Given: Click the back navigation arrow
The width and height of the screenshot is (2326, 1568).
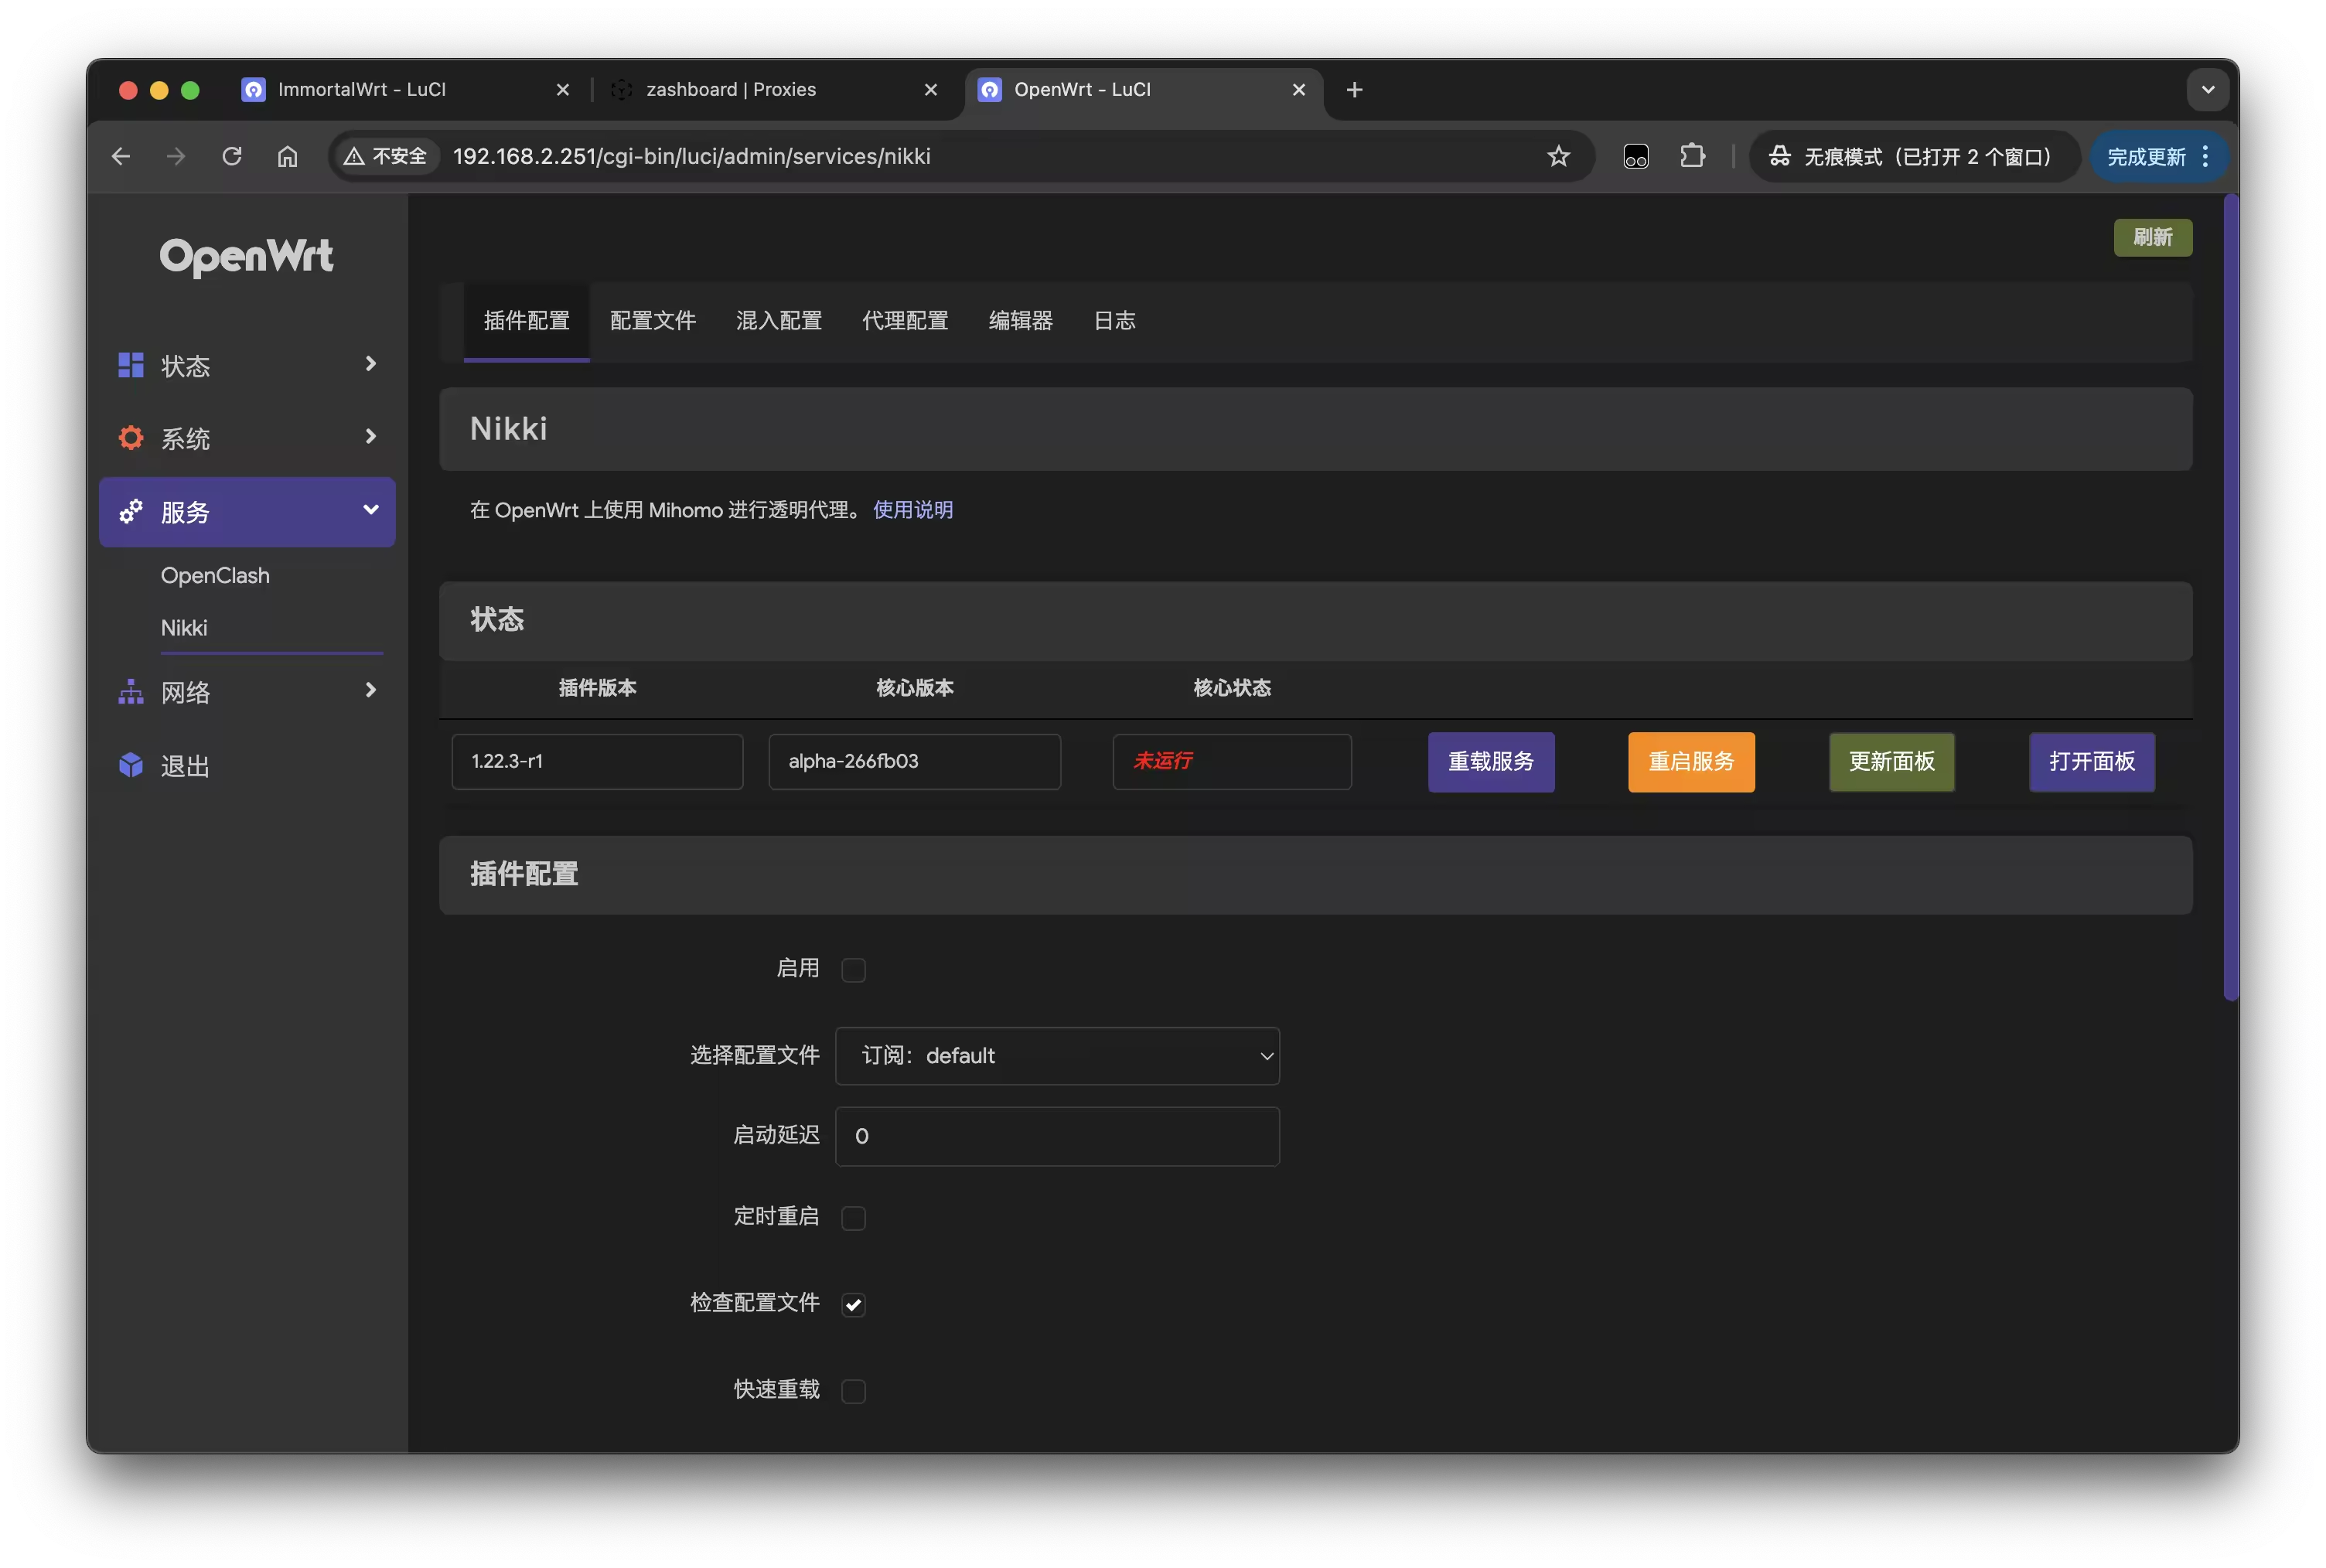Looking at the screenshot, I should pyautogui.click(x=121, y=156).
